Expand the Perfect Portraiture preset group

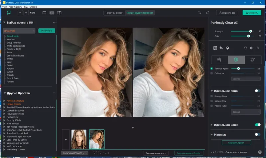click(4, 101)
